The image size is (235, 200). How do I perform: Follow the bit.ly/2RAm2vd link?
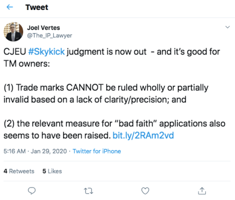click(x=143, y=135)
